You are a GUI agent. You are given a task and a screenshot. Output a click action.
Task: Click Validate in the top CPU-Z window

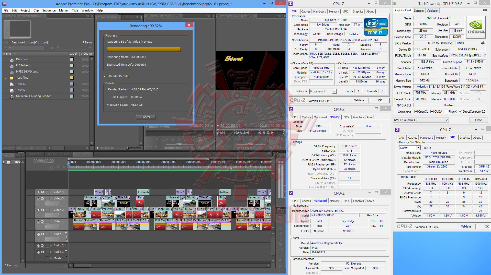tap(359, 100)
